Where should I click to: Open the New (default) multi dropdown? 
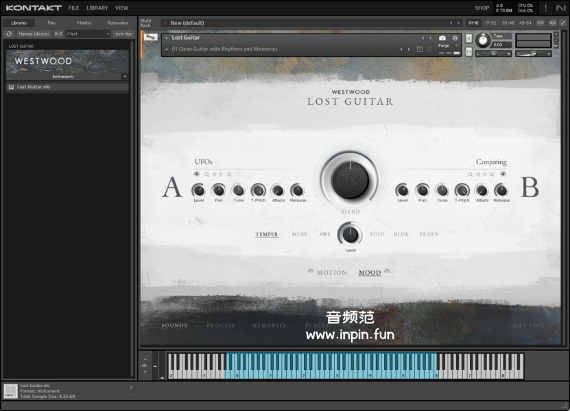(165, 23)
